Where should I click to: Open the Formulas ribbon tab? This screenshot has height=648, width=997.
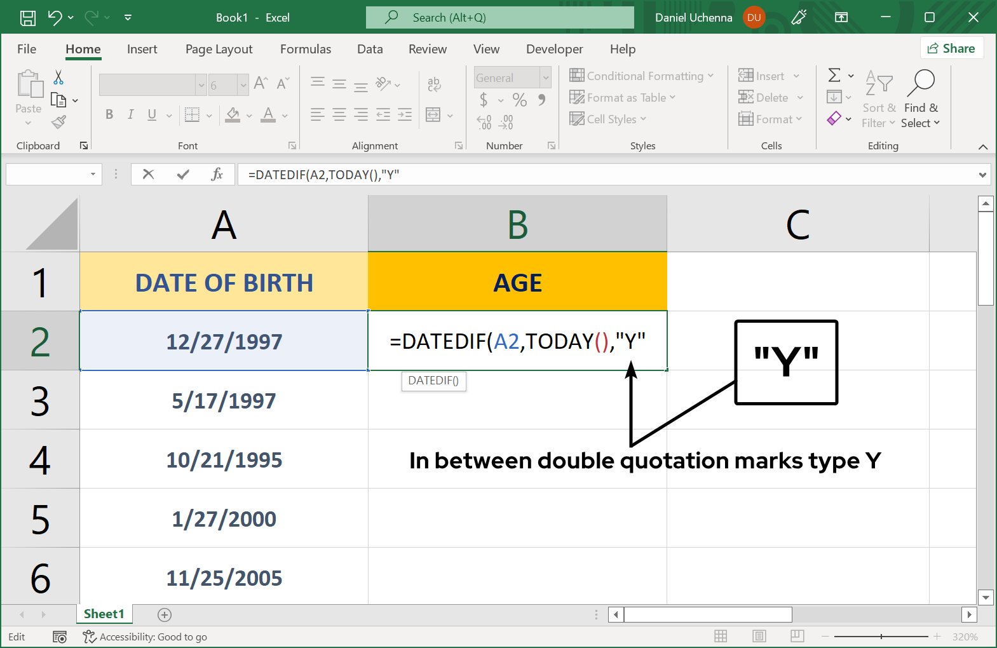[305, 49]
